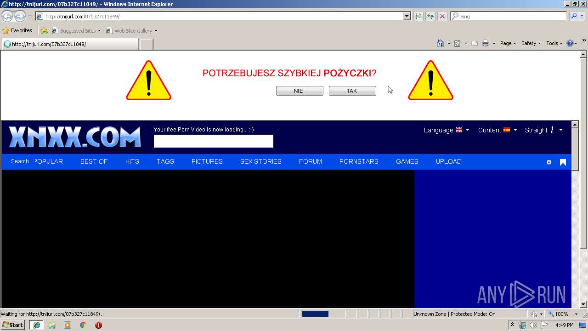
Task: Open the Language dropdown
Action: tap(447, 130)
